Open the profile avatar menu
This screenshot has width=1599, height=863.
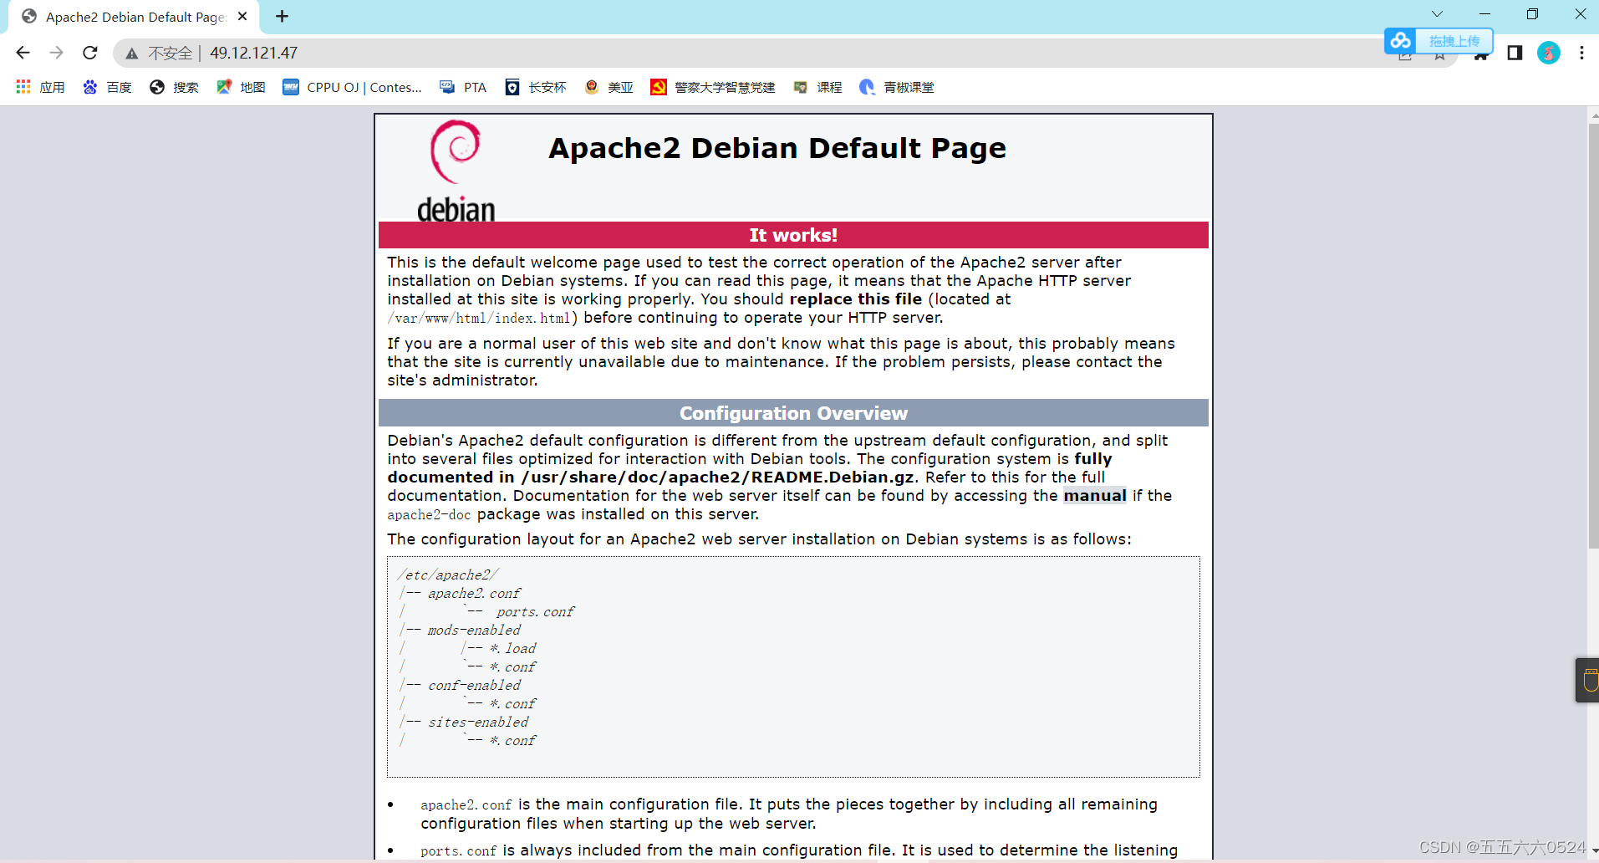[1549, 53]
